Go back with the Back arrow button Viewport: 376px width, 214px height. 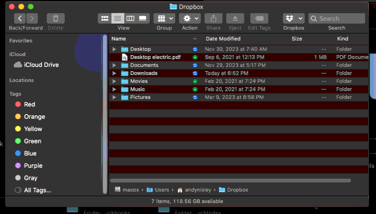pos(20,18)
